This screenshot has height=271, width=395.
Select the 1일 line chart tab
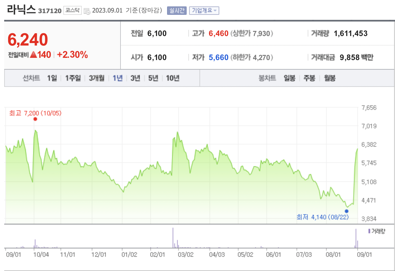tap(52, 78)
